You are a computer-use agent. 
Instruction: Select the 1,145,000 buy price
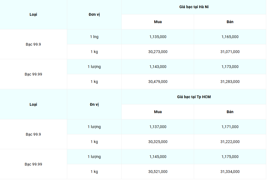[158, 157]
